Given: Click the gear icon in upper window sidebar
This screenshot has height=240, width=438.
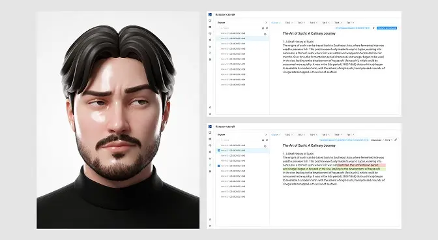Looking at the screenshot, I should (x=210, y=40).
